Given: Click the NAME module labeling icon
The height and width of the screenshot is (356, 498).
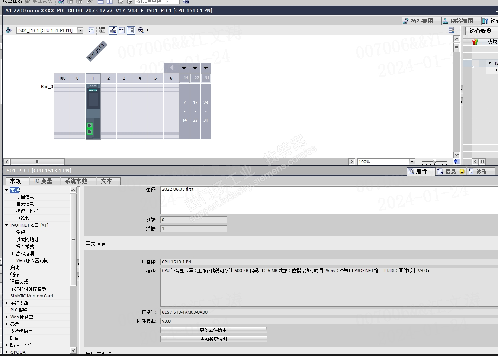Looking at the screenshot, I should [102, 30].
